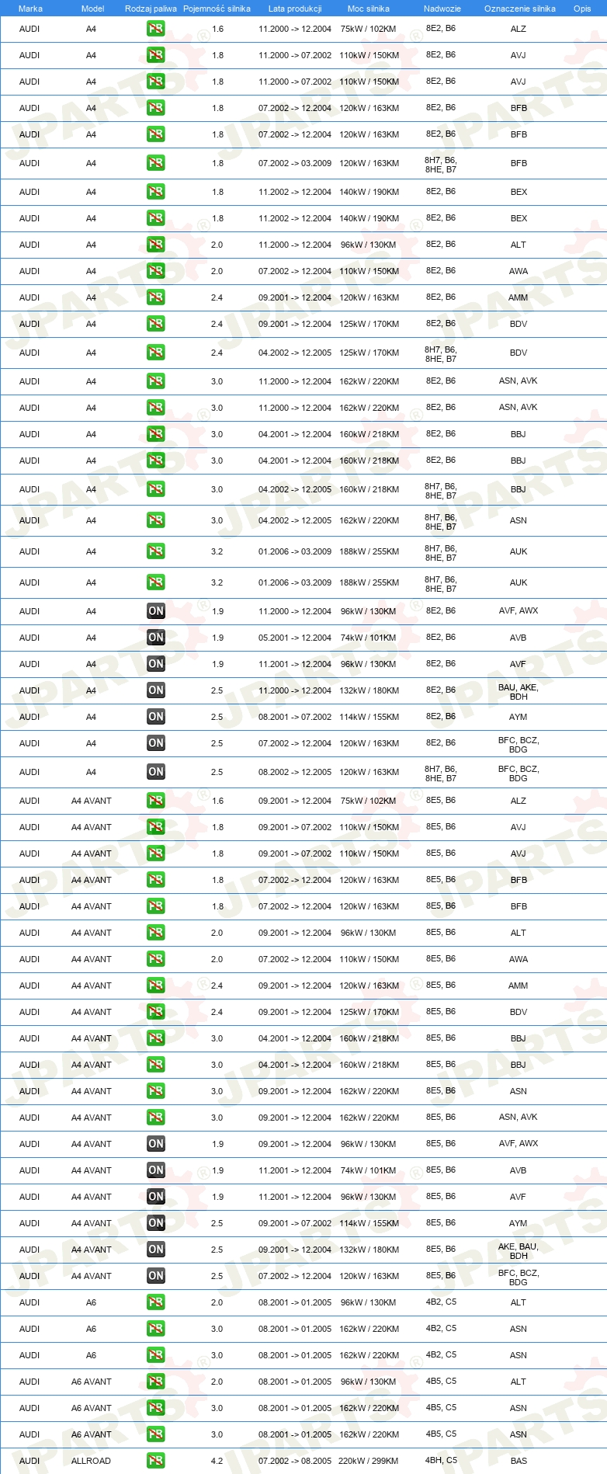Click the BAS engine code cell
This screenshot has width=607, height=1474.
(519, 1461)
